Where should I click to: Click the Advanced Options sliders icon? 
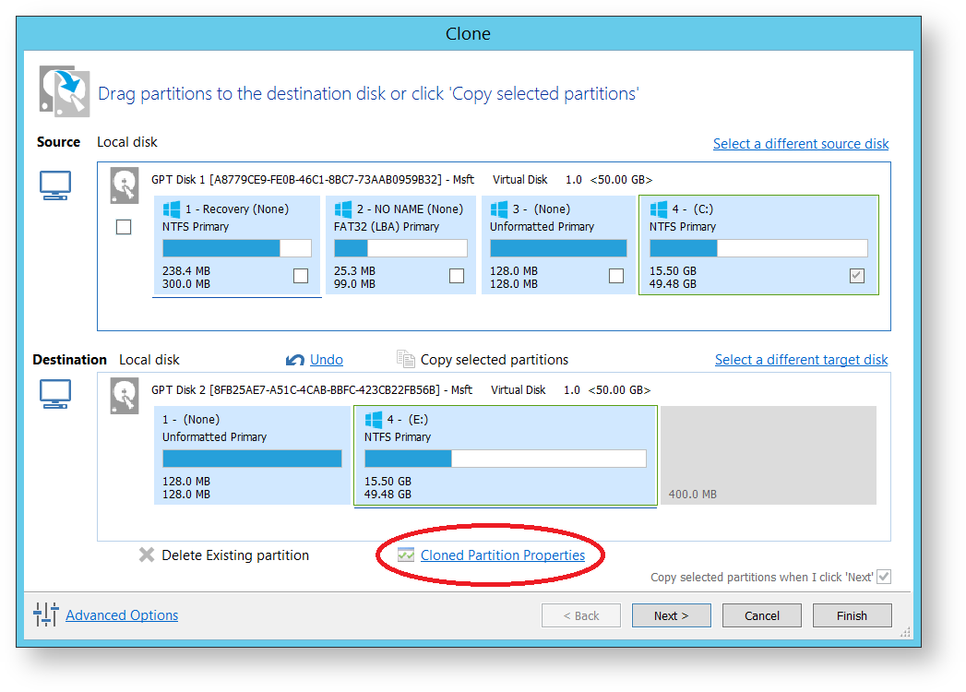click(x=45, y=614)
